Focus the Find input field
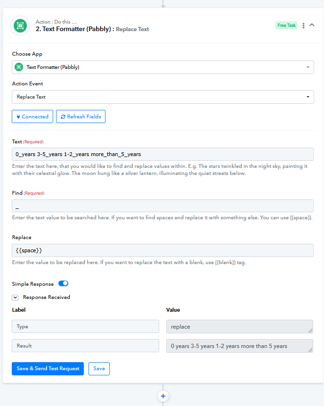Image resolution: width=324 pixels, height=406 pixels. (162, 206)
